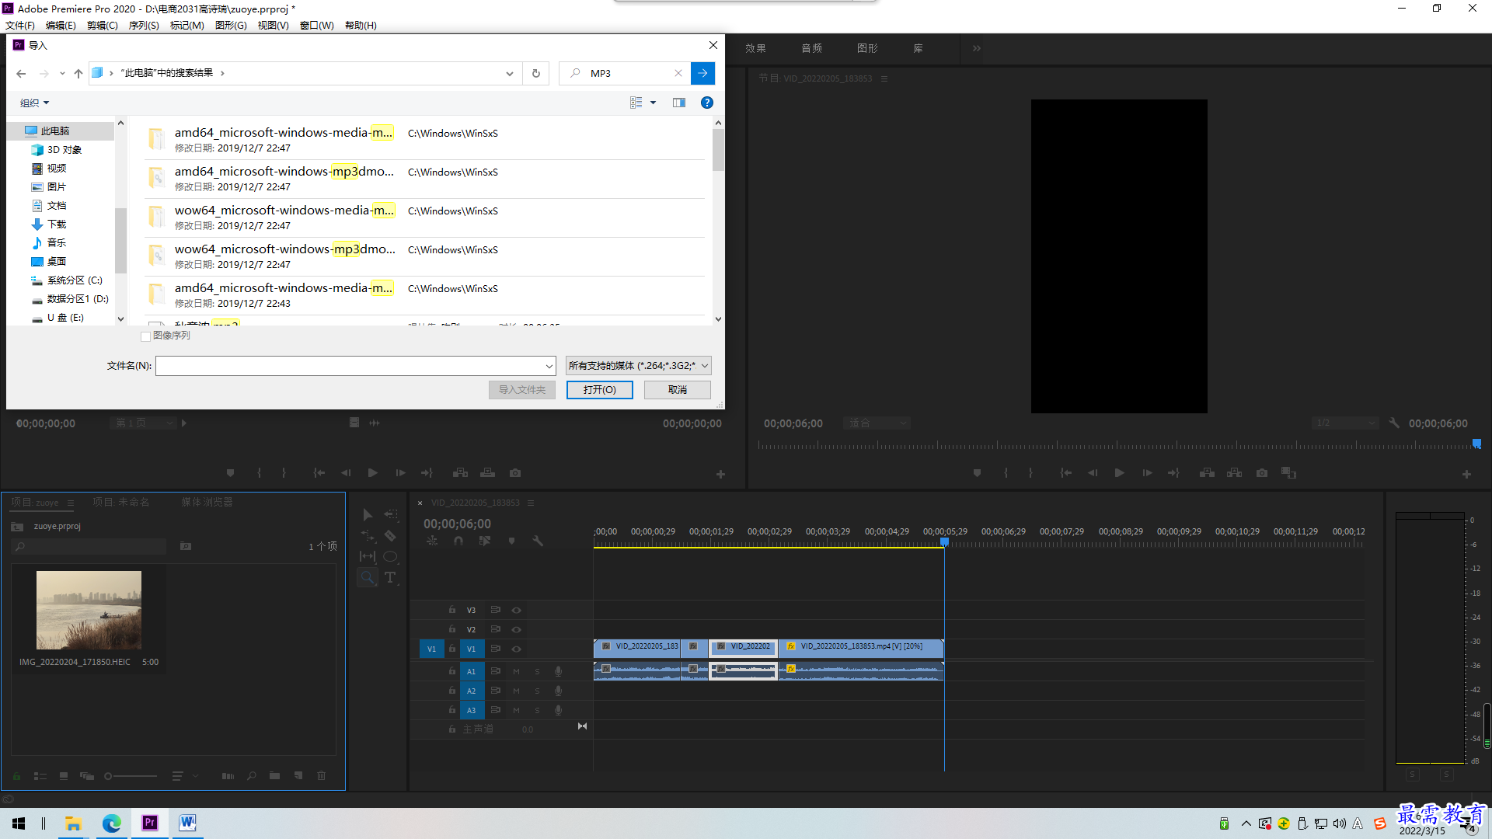Open the 1/2 playback resolution dropdown
The image size is (1492, 839).
1345,423
